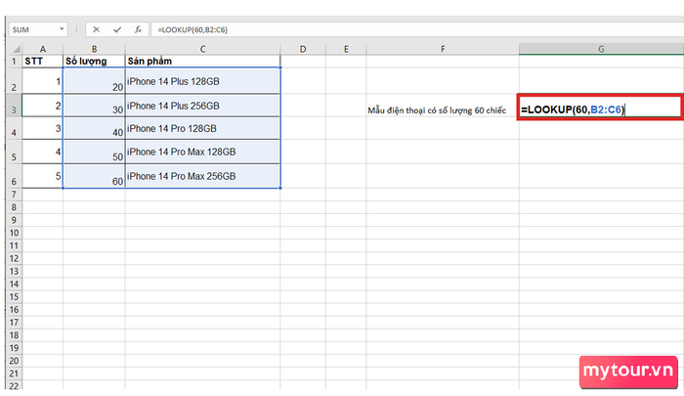Select column E header
This screenshot has height=396, width=684.
coord(346,49)
